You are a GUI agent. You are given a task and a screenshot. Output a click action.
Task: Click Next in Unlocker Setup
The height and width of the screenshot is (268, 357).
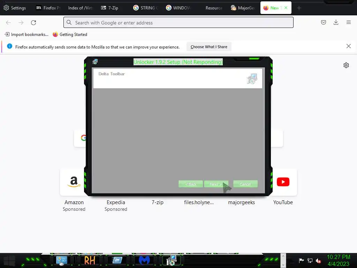click(216, 184)
